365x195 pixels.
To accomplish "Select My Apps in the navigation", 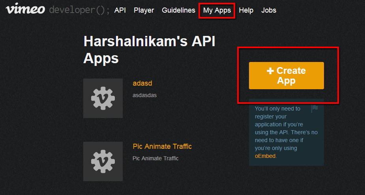I will point(217,10).
